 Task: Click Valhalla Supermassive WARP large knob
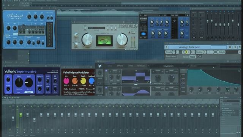tap(29, 83)
